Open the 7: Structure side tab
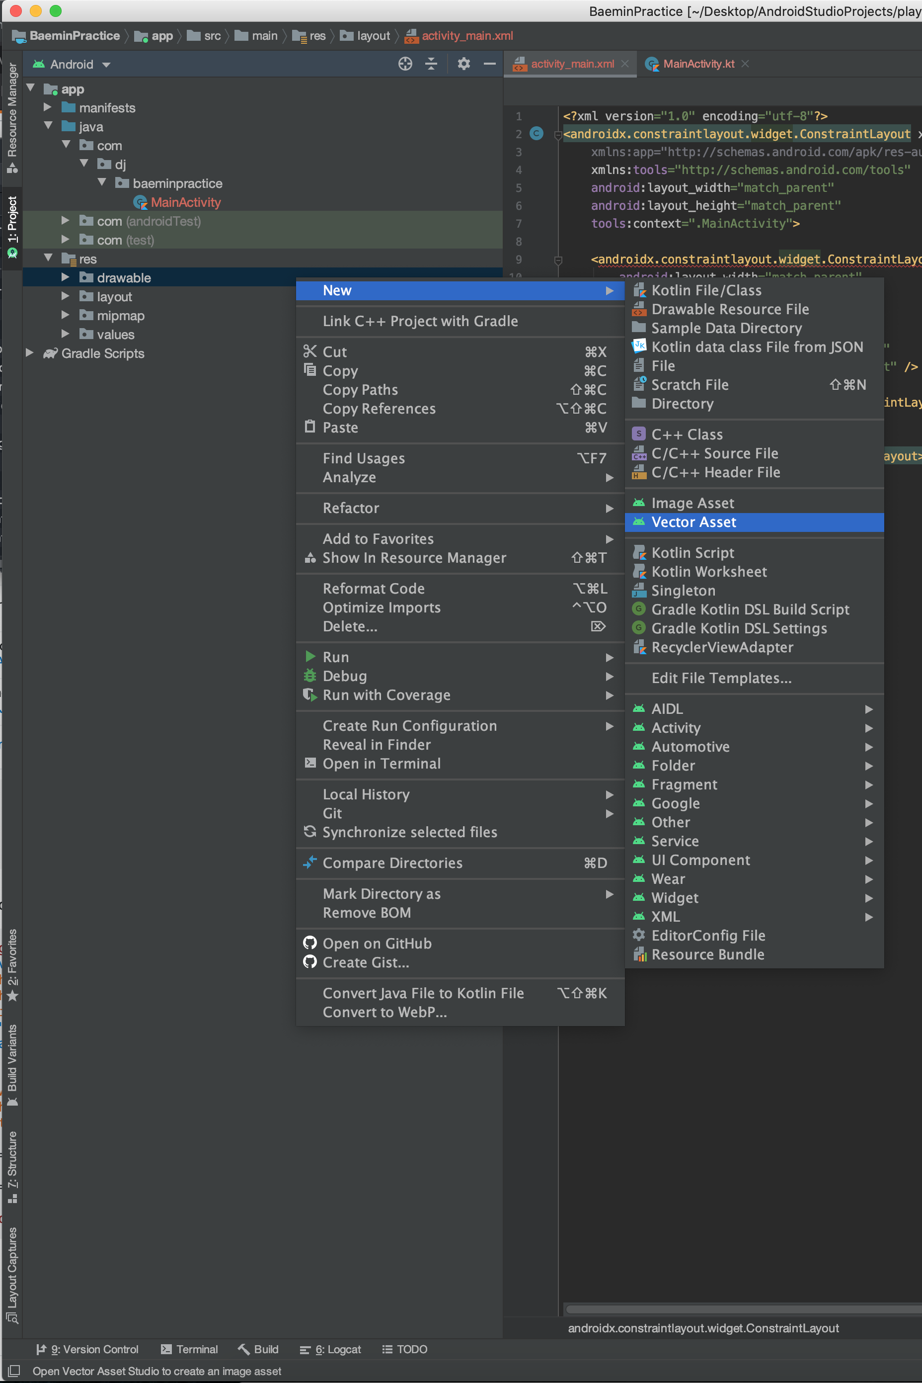Screen dimensions: 922x1383 (x=12, y=1167)
